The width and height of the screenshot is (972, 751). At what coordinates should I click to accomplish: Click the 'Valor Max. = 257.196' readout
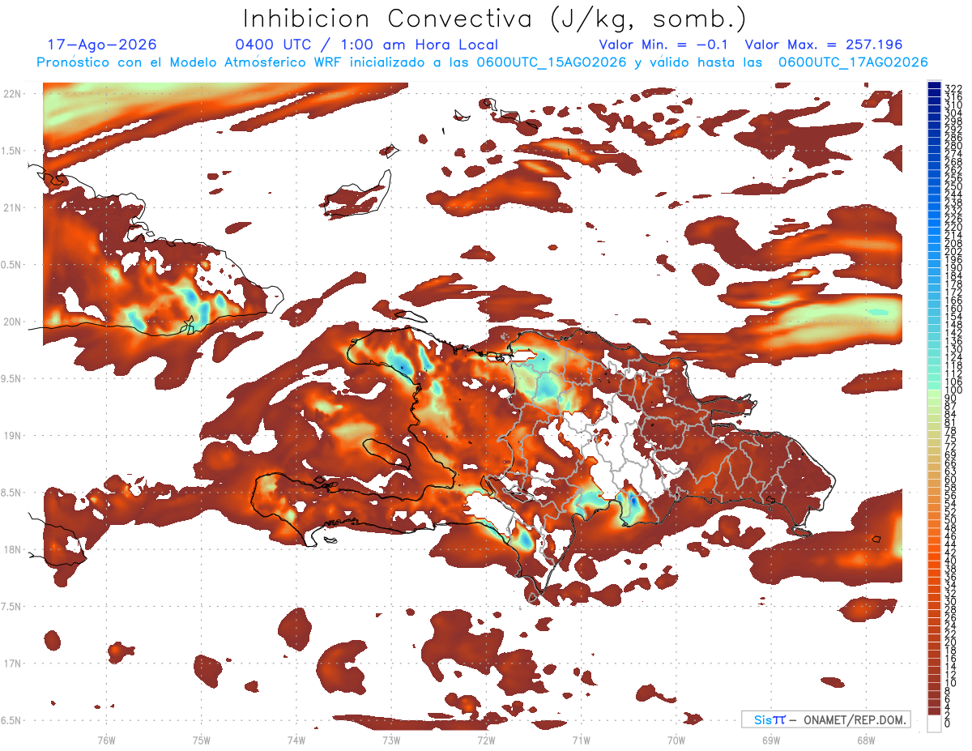(824, 45)
